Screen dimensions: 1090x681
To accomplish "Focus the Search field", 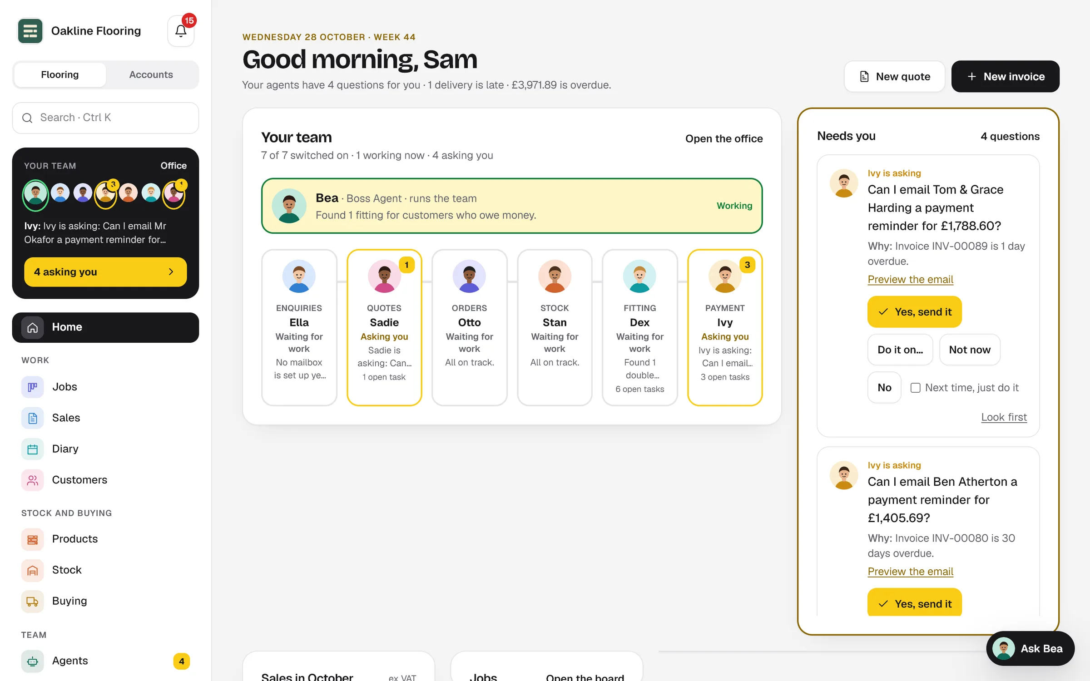I will tap(105, 118).
